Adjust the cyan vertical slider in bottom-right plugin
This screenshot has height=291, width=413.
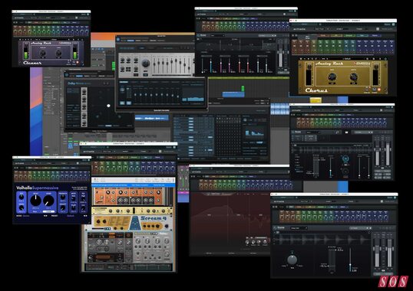[x=350, y=260]
